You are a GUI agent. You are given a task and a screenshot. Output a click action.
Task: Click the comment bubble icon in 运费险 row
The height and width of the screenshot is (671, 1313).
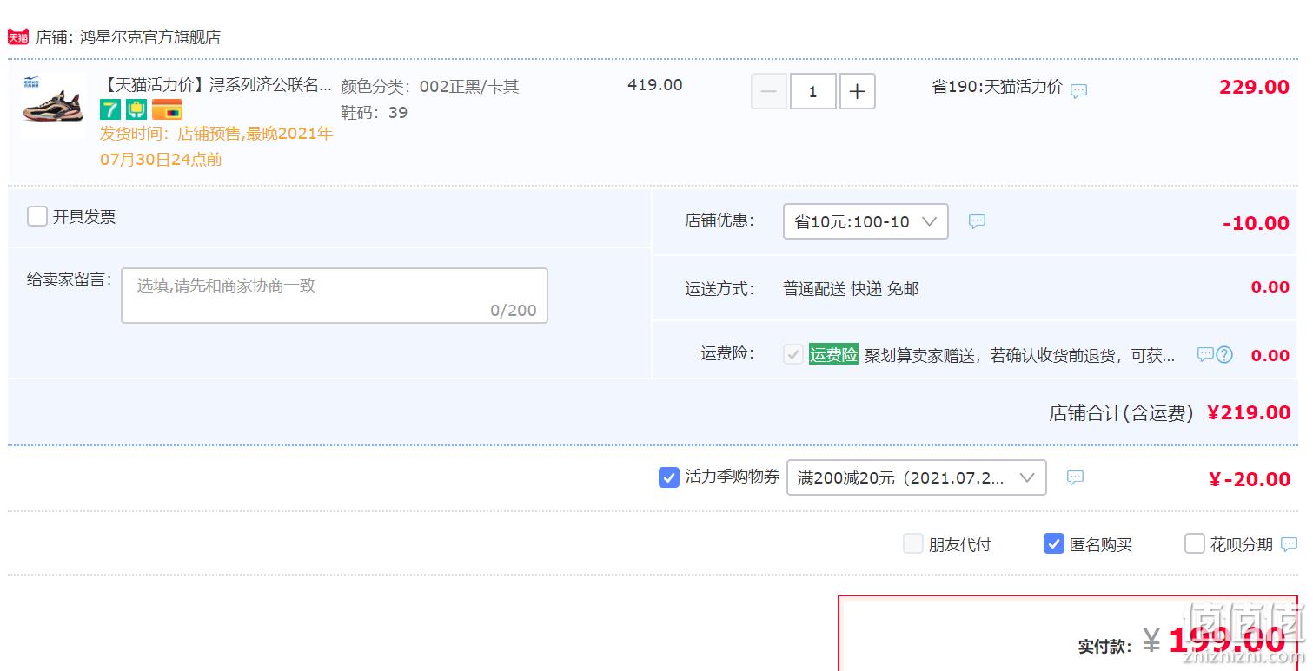click(x=1205, y=354)
